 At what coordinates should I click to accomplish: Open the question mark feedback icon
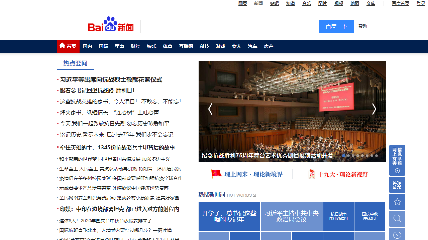point(397,235)
